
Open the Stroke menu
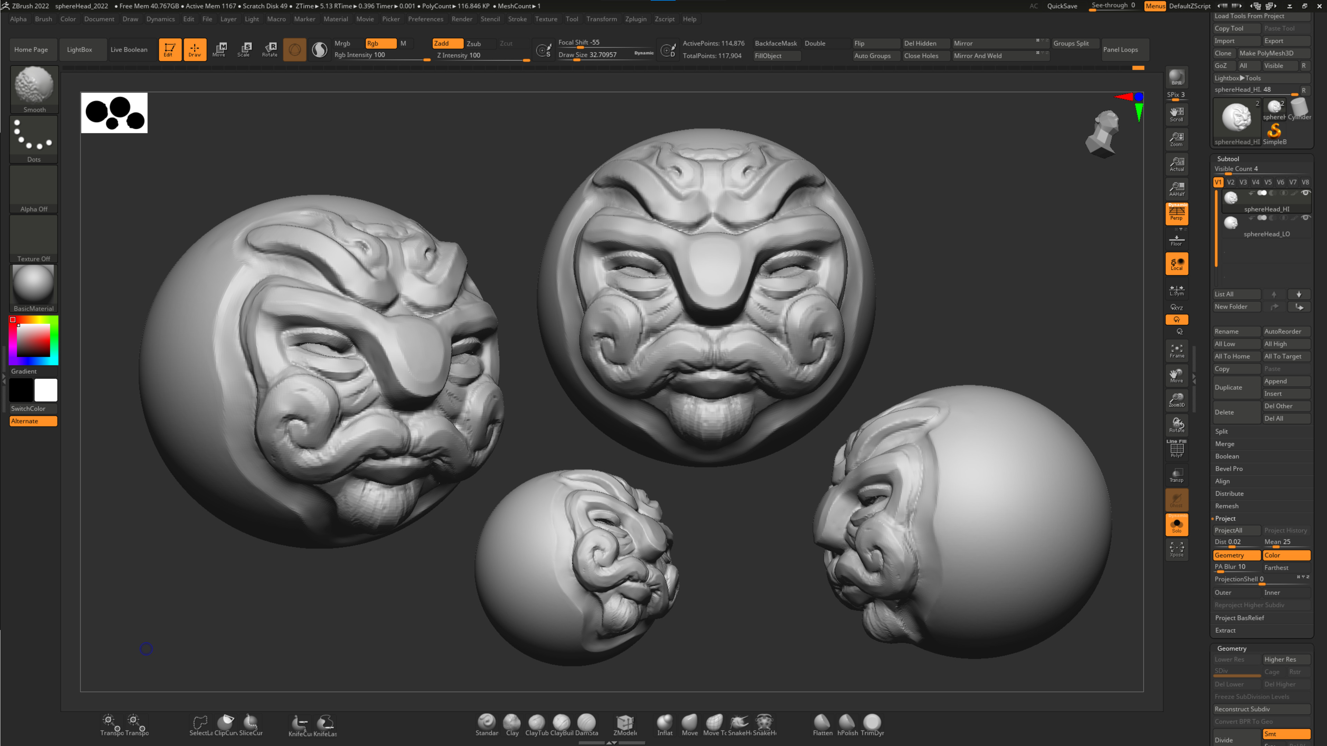(517, 19)
